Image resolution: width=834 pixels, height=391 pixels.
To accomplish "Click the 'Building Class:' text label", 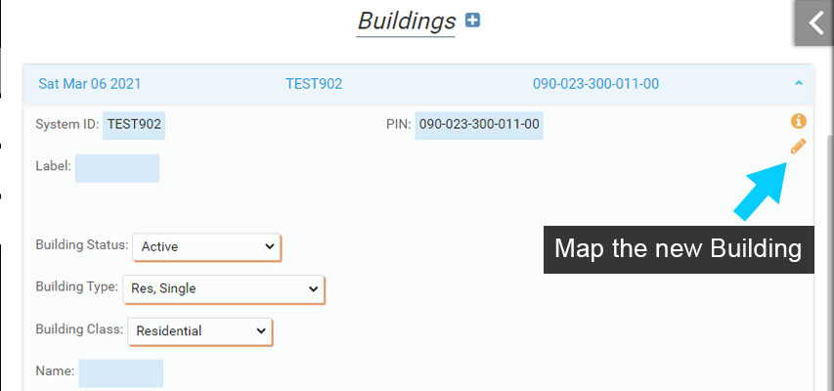I will (x=77, y=330).
